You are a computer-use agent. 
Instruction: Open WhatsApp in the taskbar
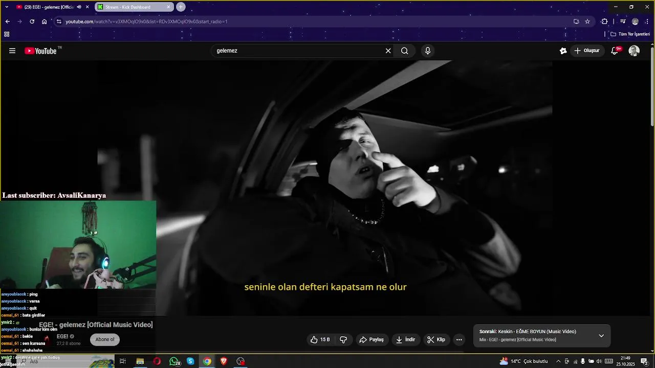click(174, 361)
